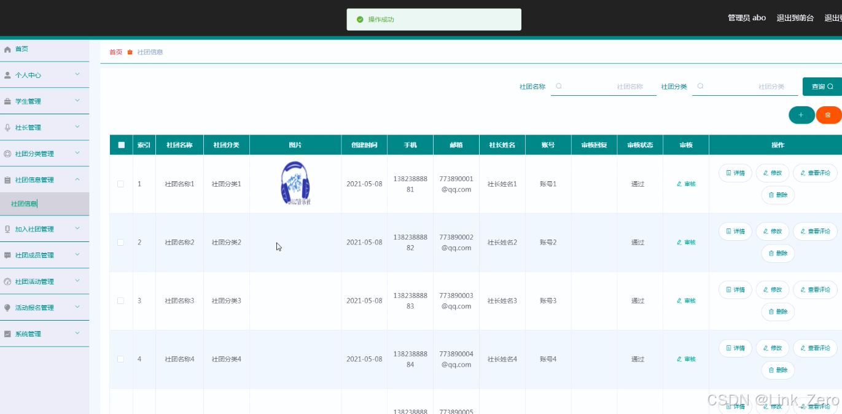842x414 pixels.
Task: Click the icon beside 社团分类管理
Action: click(7, 154)
